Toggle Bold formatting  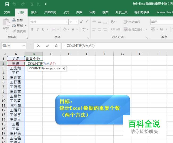[32, 30]
